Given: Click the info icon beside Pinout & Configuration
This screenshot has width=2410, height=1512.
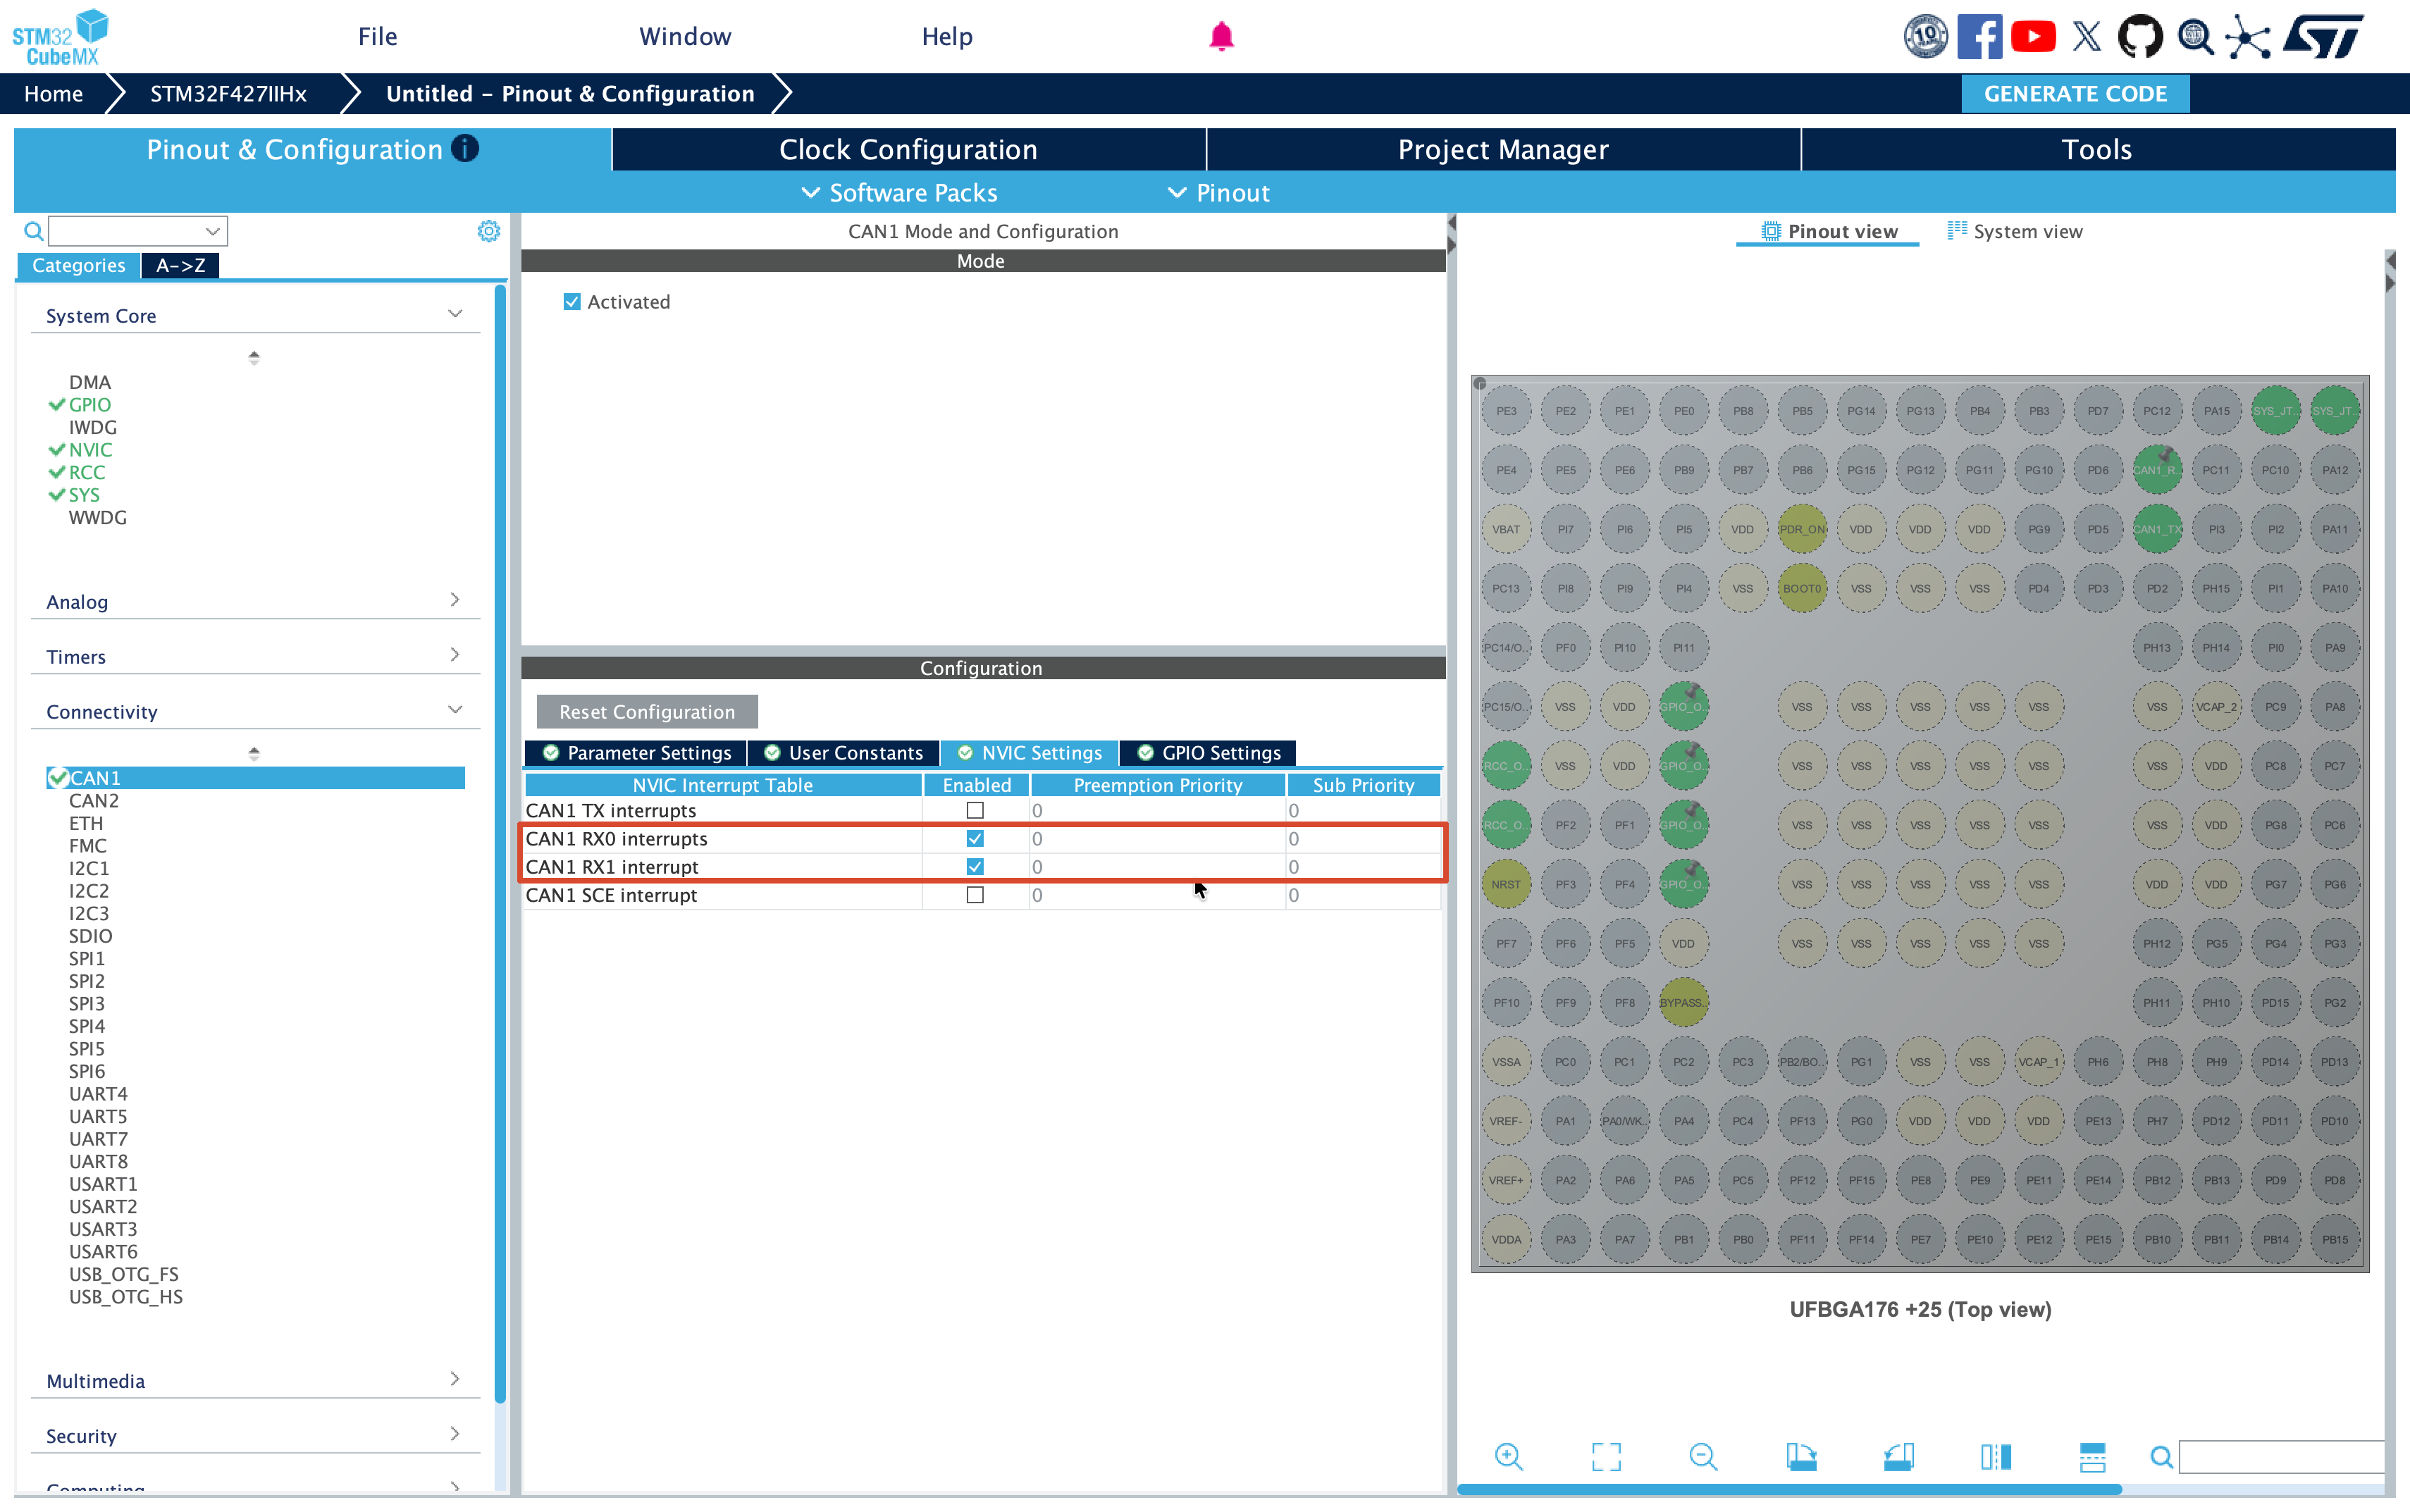Looking at the screenshot, I should pos(465,148).
